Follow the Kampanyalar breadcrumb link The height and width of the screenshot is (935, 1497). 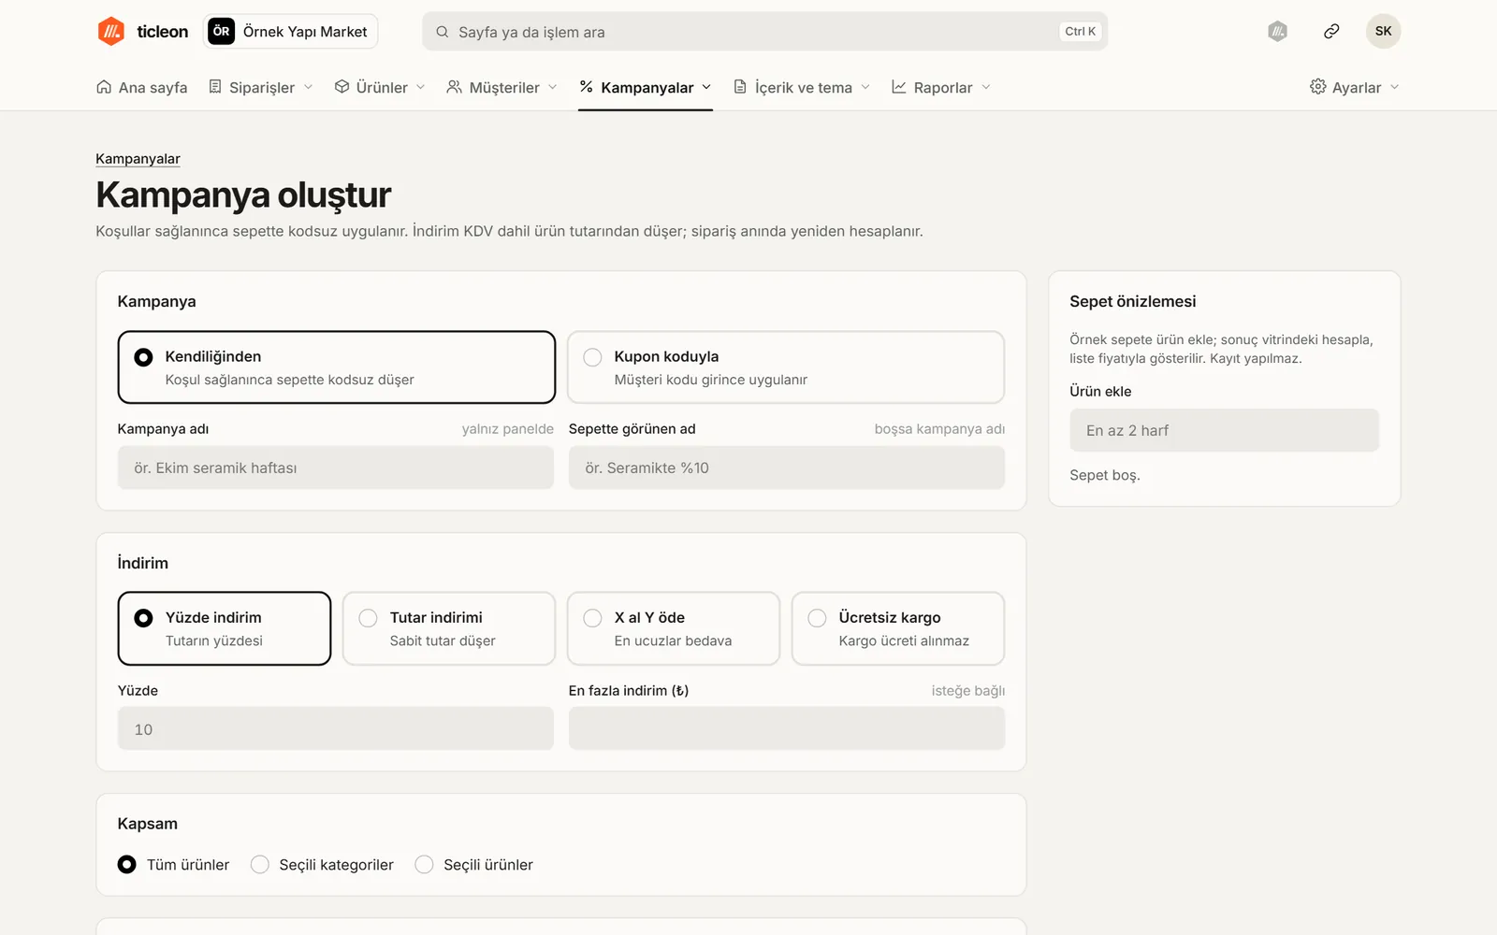click(138, 159)
